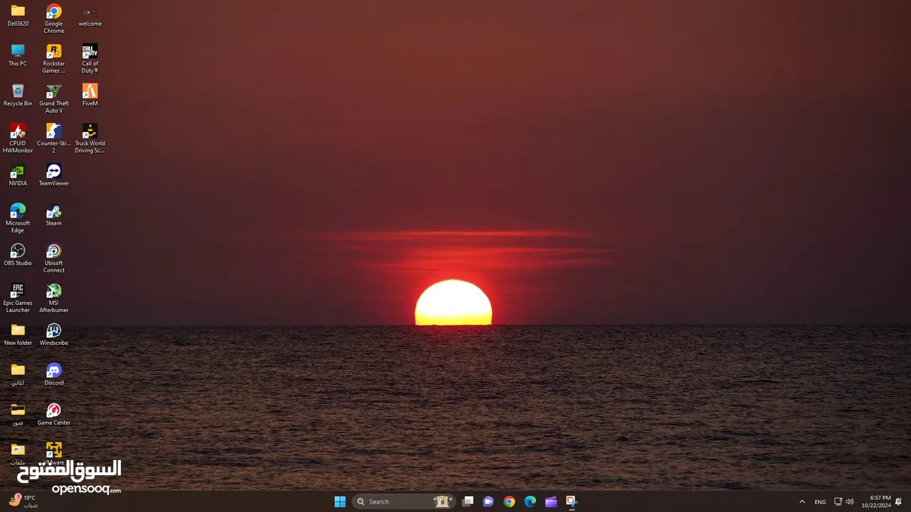
Task: Select the Call of Duty shortcut
Action: pyautogui.click(x=90, y=58)
